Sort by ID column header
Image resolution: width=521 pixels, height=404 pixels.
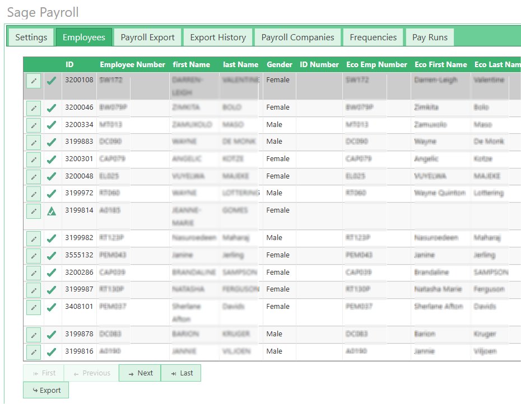69,64
